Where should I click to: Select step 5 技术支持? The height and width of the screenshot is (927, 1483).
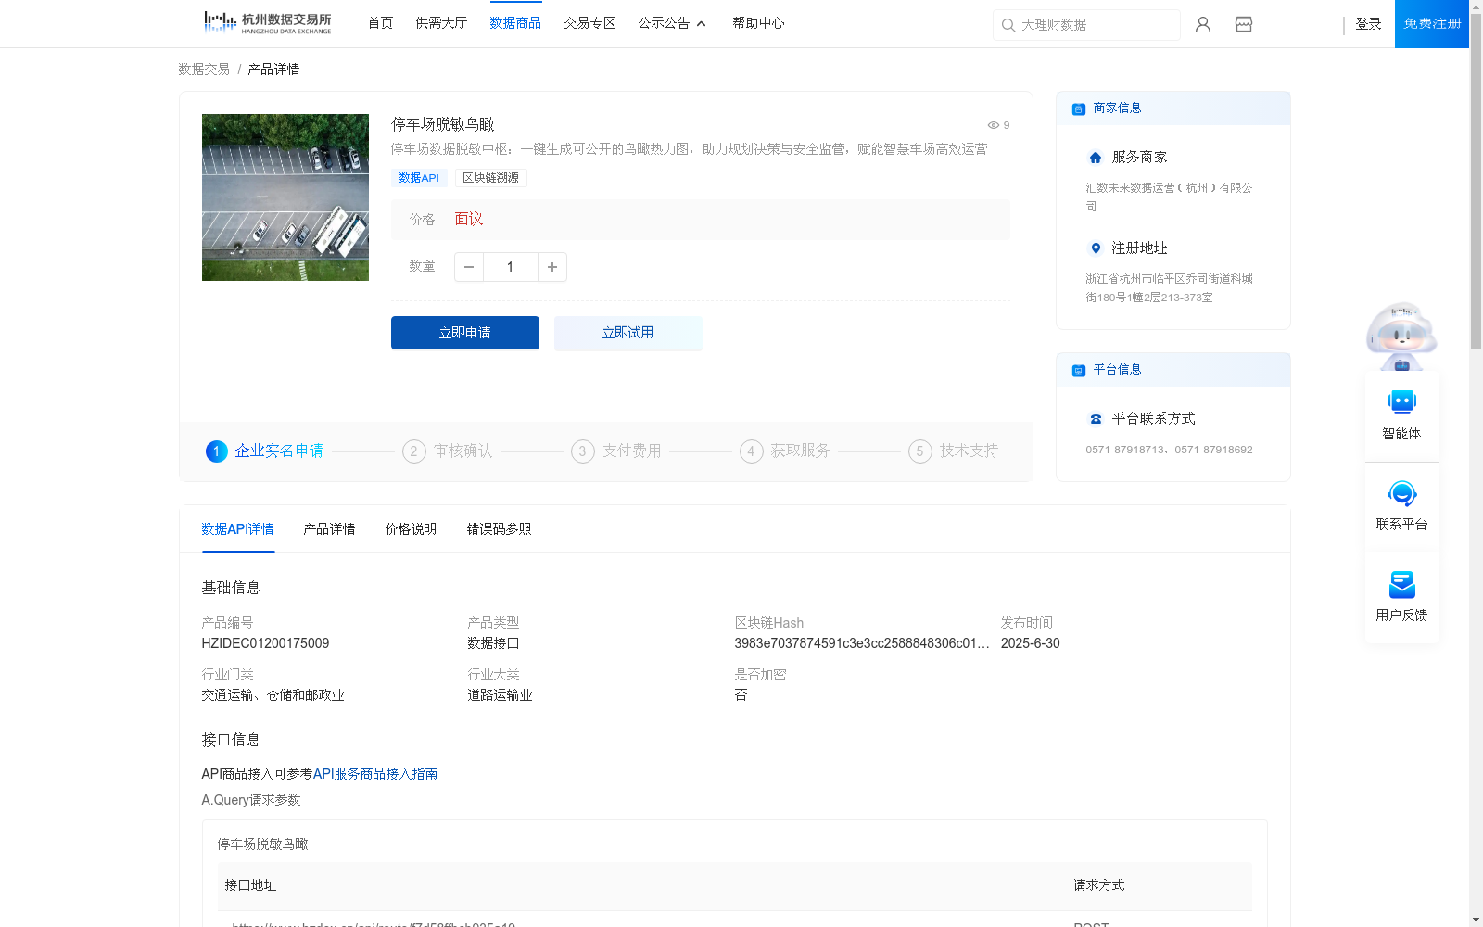click(954, 451)
